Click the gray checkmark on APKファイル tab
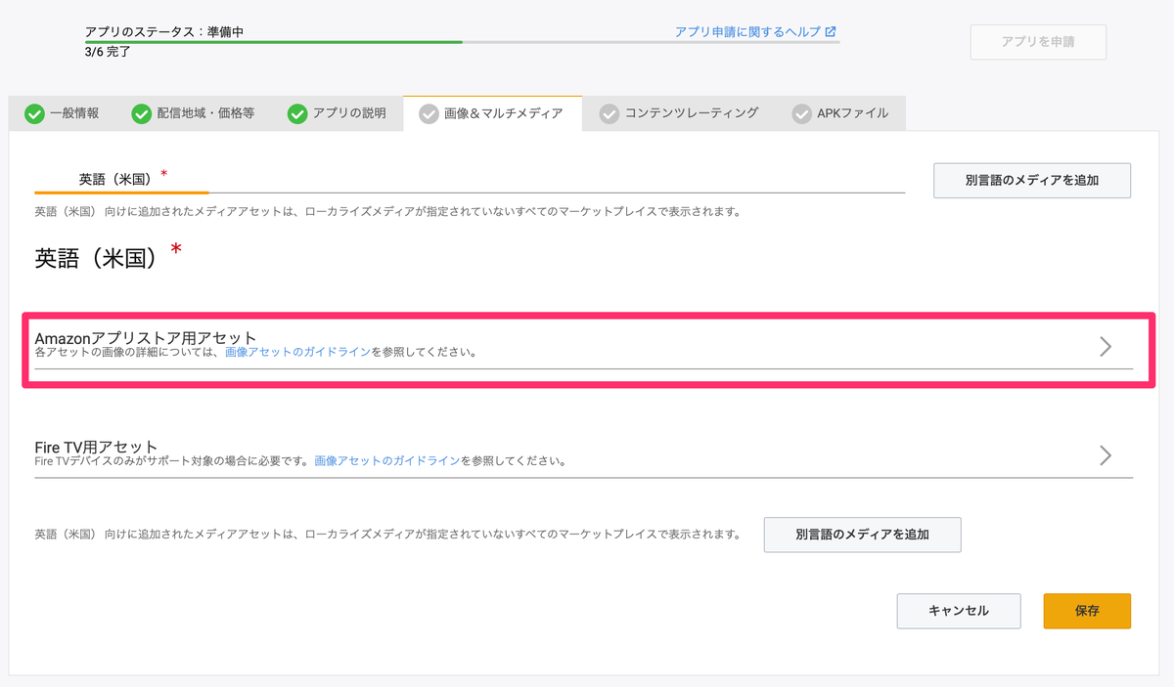Image resolution: width=1174 pixels, height=687 pixels. (x=801, y=112)
